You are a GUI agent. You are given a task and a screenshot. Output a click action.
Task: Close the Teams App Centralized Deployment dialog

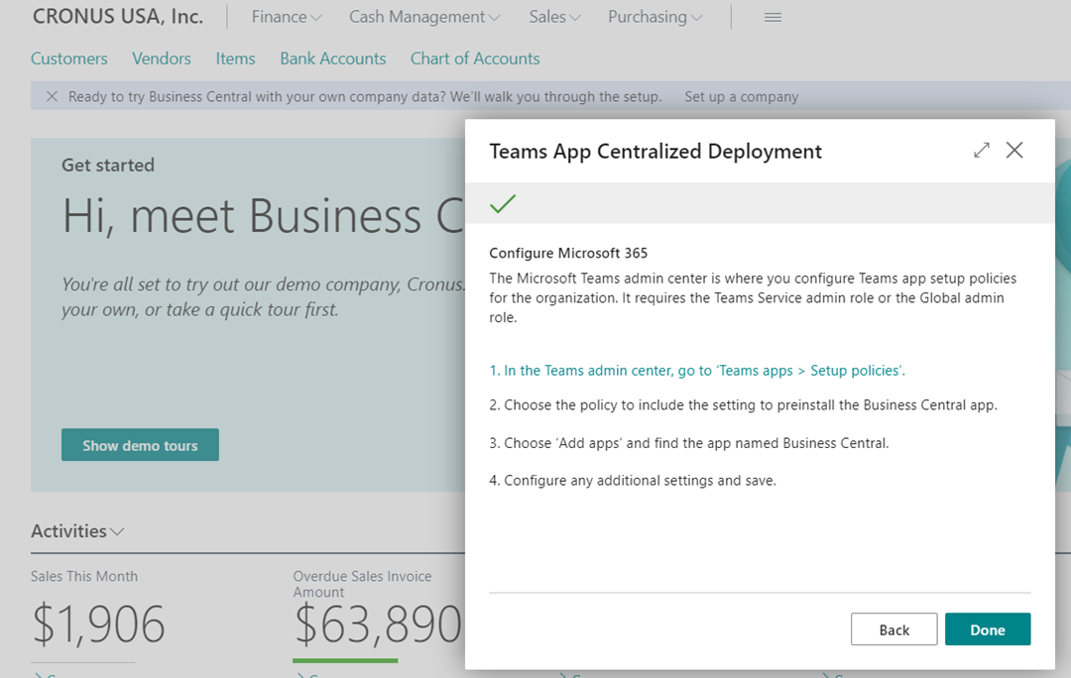click(1014, 151)
